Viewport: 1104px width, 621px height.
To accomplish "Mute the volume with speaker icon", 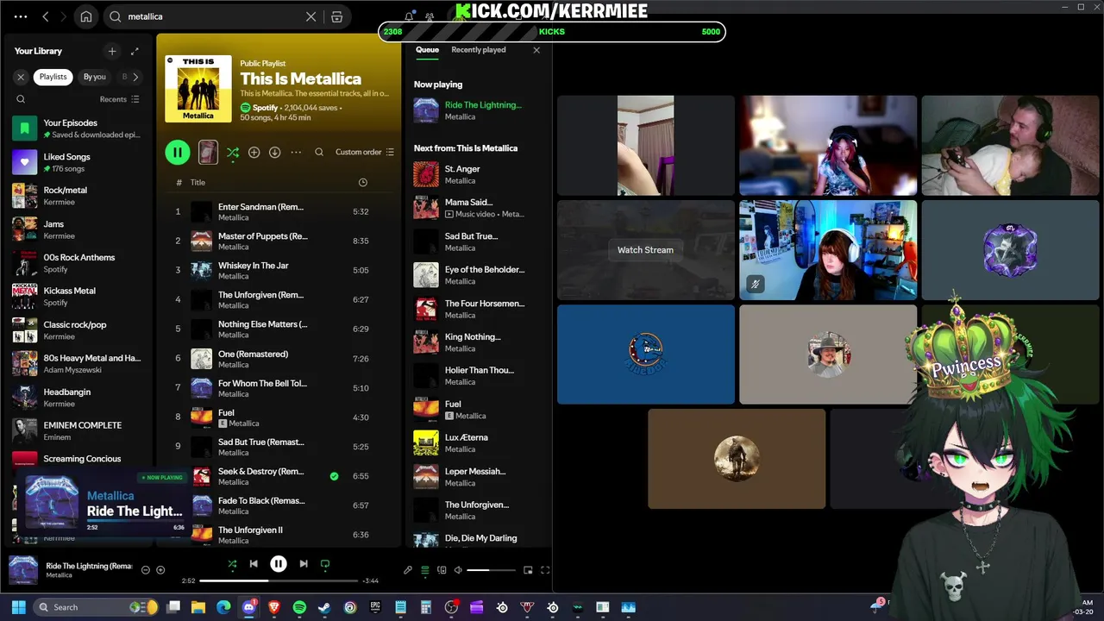I will click(x=458, y=570).
